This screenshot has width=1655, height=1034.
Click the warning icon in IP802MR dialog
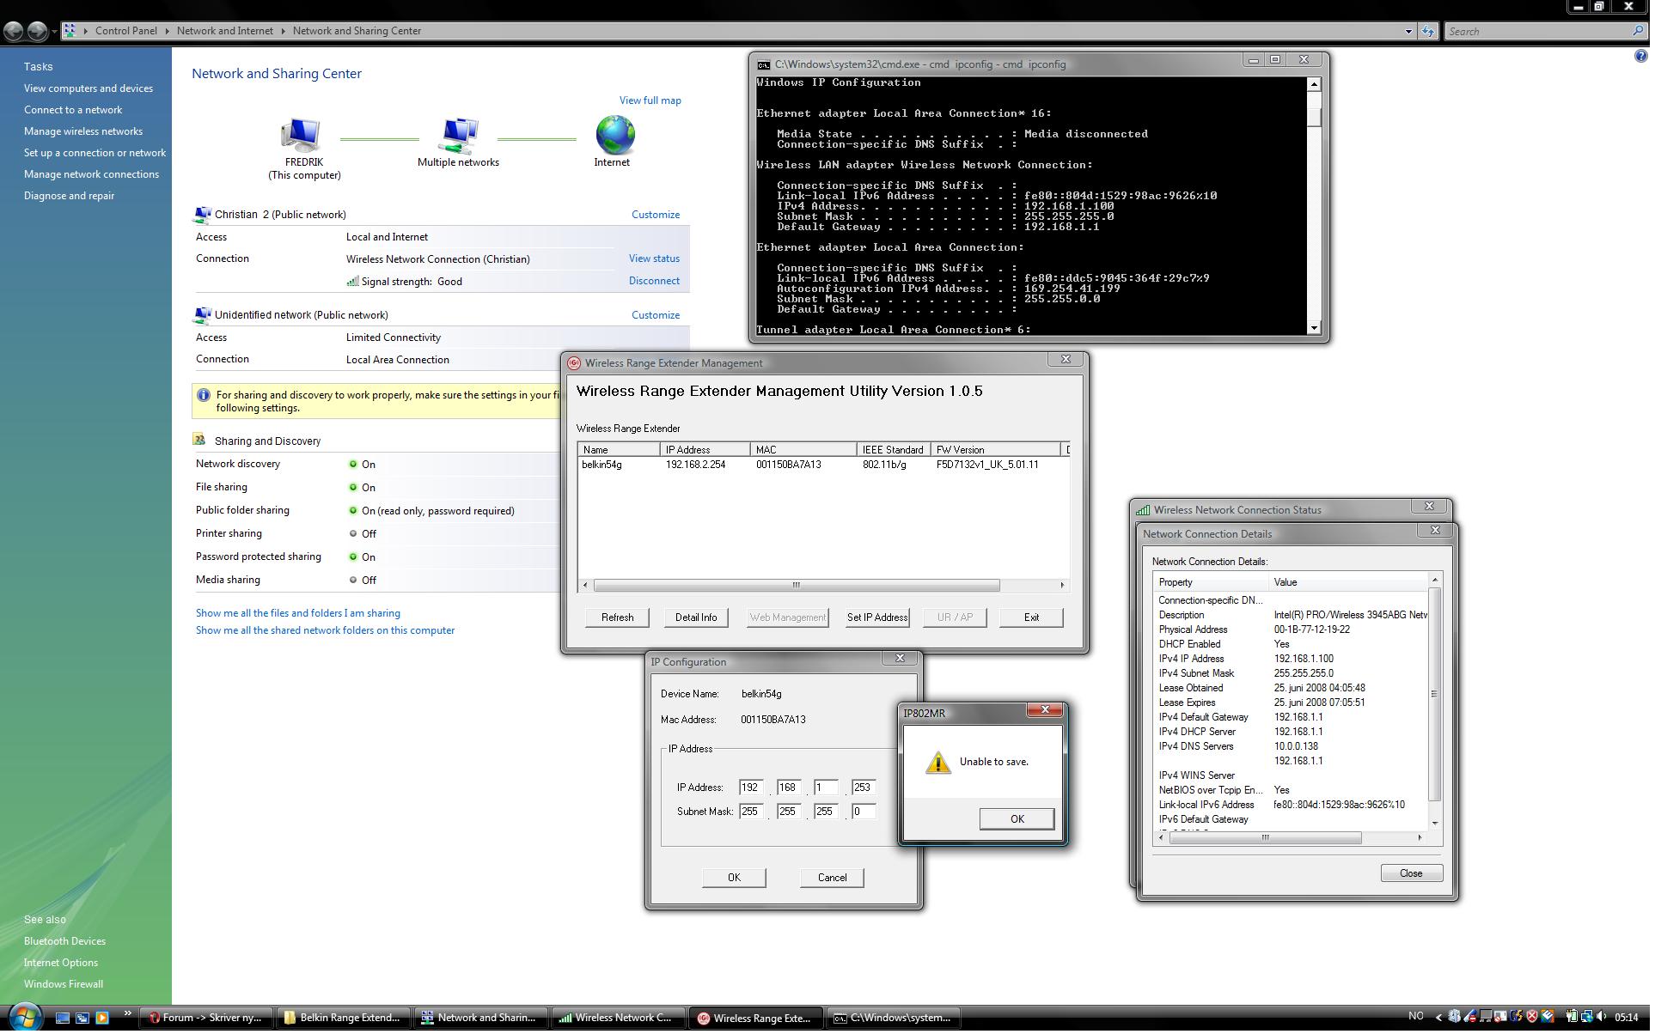[940, 764]
